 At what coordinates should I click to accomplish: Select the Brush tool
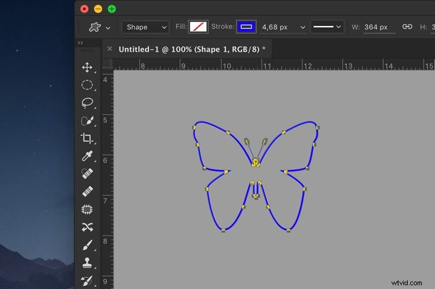pos(87,245)
